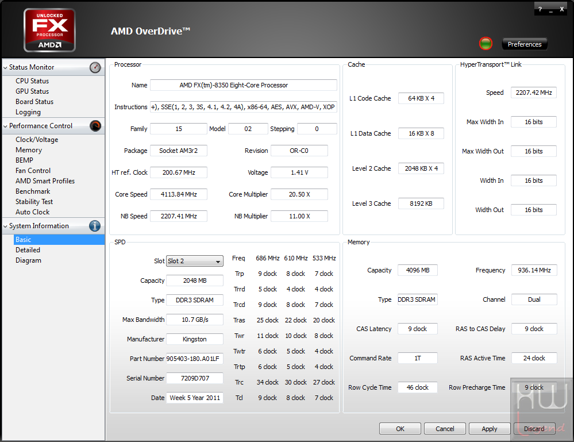Open Preferences
Image resolution: width=574 pixels, height=442 pixels.
[x=525, y=44]
